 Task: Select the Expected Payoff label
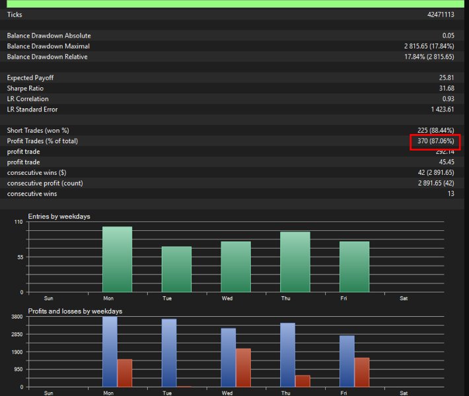click(x=30, y=78)
